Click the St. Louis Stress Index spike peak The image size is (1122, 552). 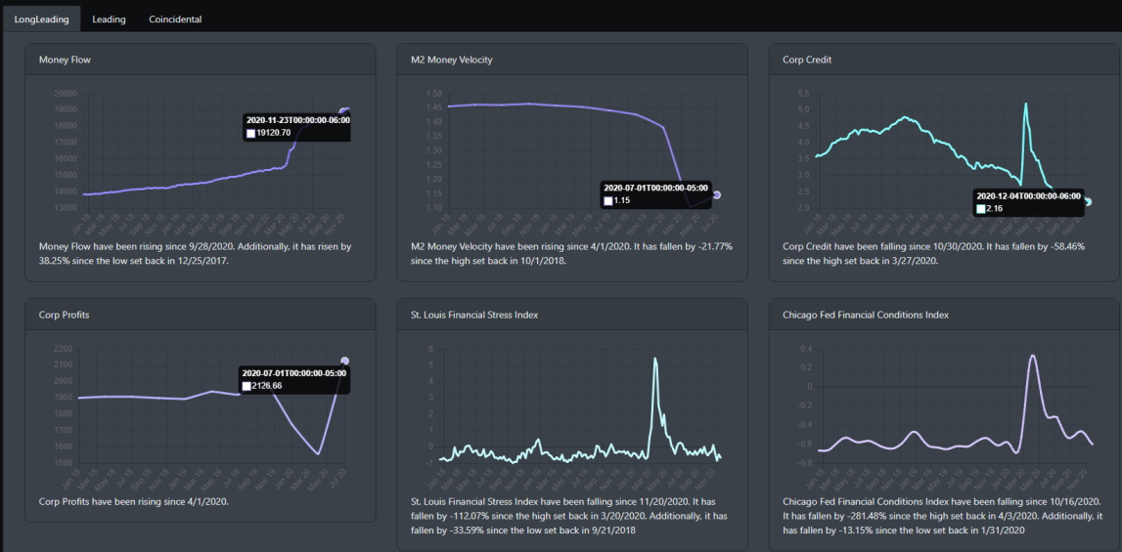pos(654,359)
